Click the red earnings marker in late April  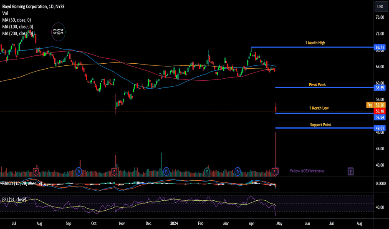[274, 172]
